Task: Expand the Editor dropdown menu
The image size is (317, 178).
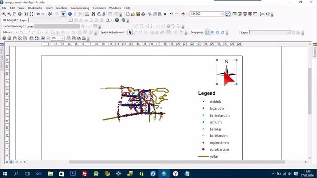Action: tap(7, 32)
